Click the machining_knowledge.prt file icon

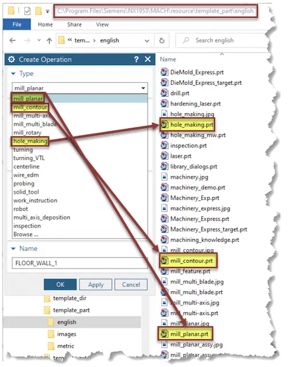tap(164, 240)
